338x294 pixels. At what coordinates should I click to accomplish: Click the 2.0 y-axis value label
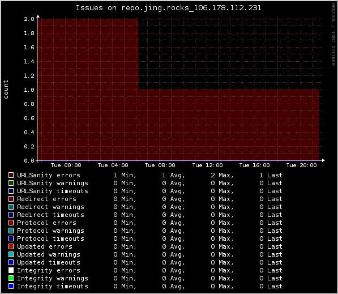click(29, 19)
